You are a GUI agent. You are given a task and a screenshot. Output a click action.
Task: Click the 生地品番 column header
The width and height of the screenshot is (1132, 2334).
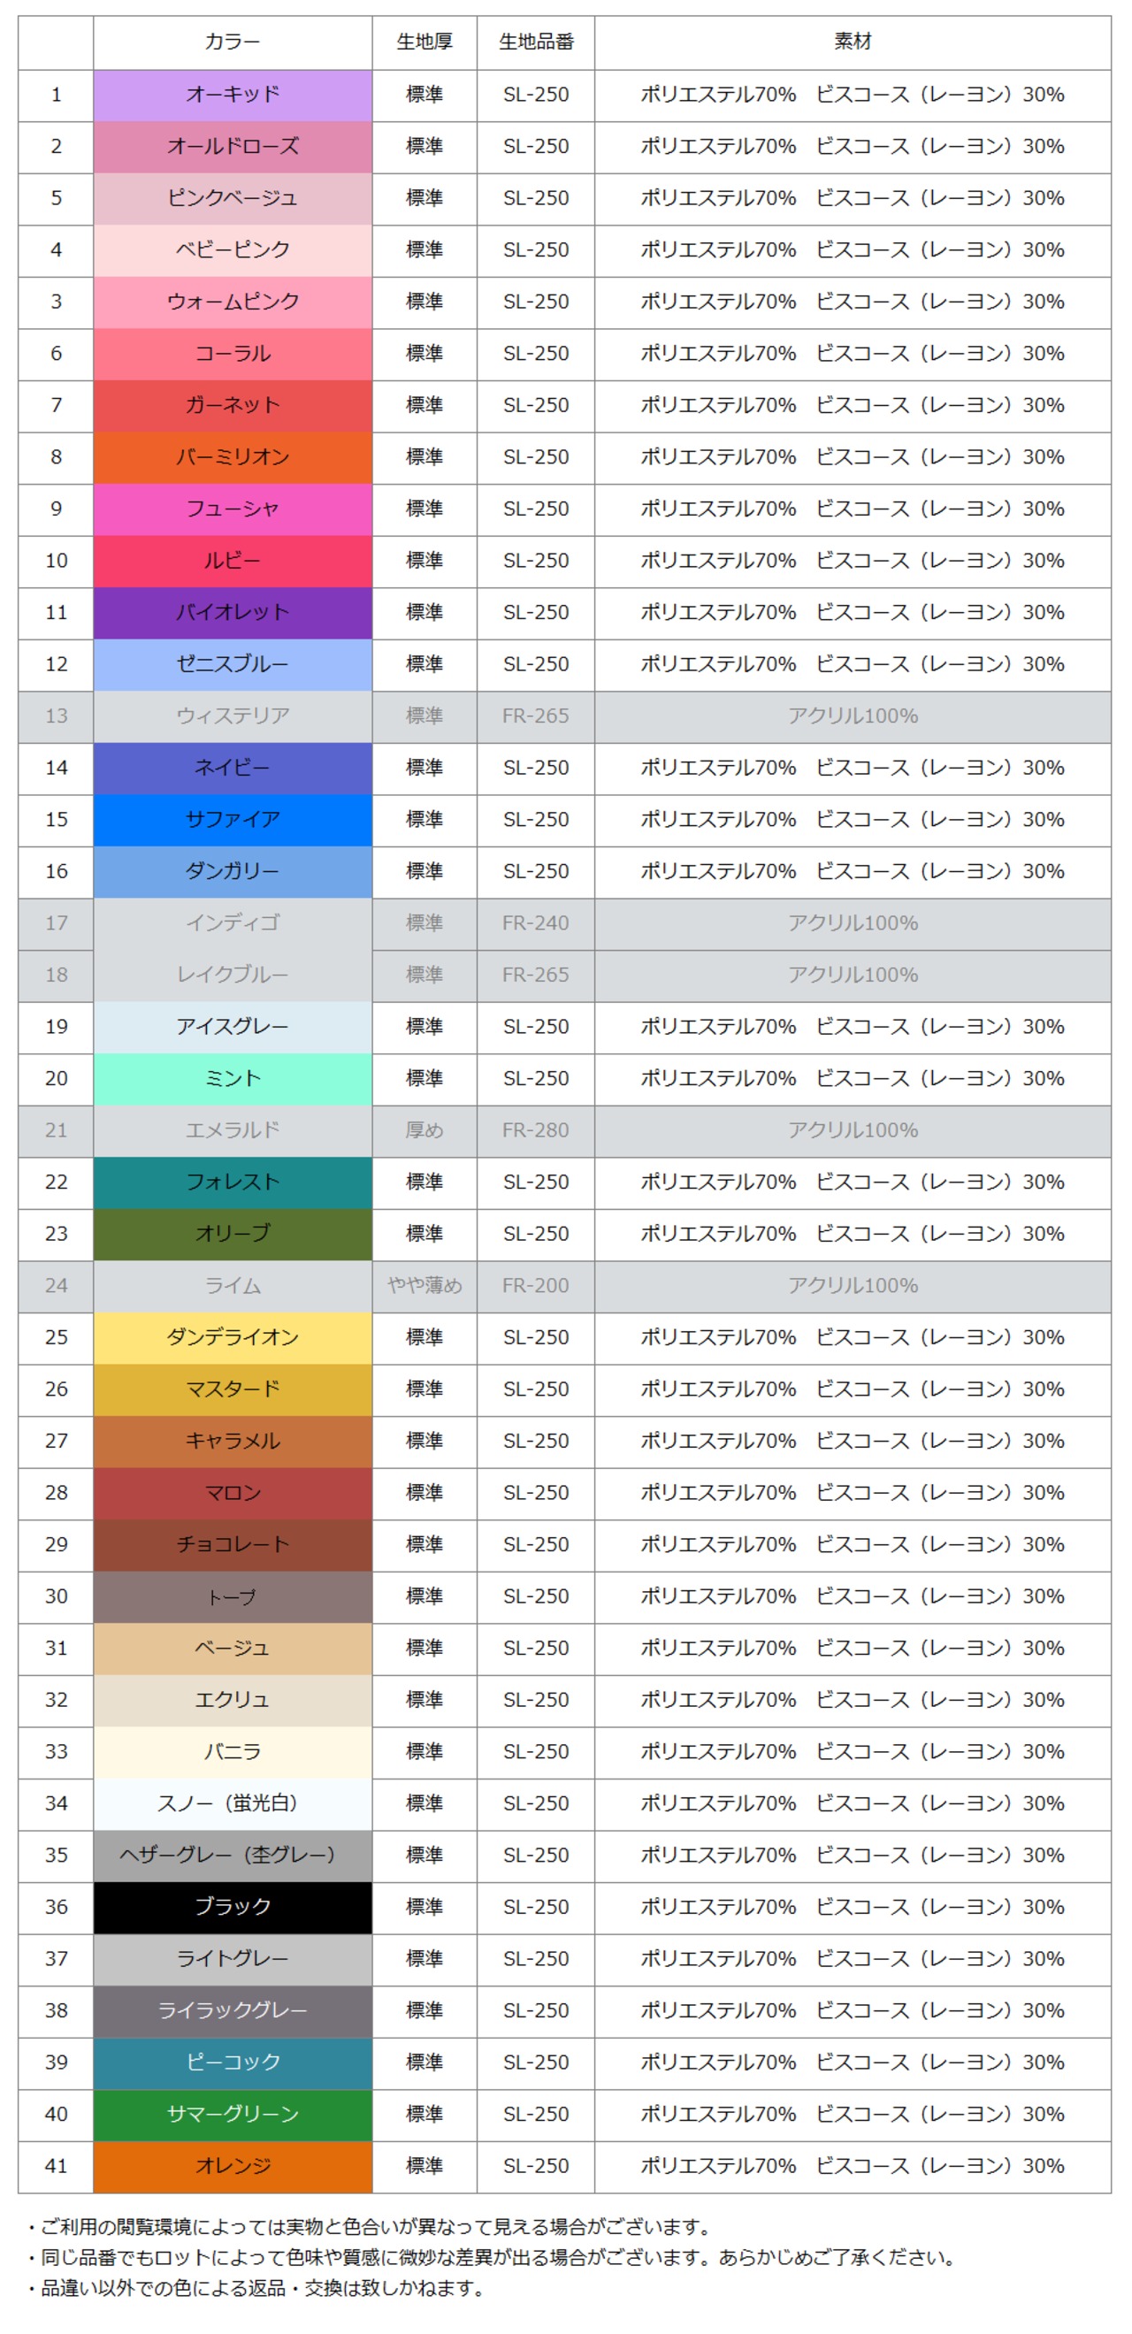[x=536, y=42]
